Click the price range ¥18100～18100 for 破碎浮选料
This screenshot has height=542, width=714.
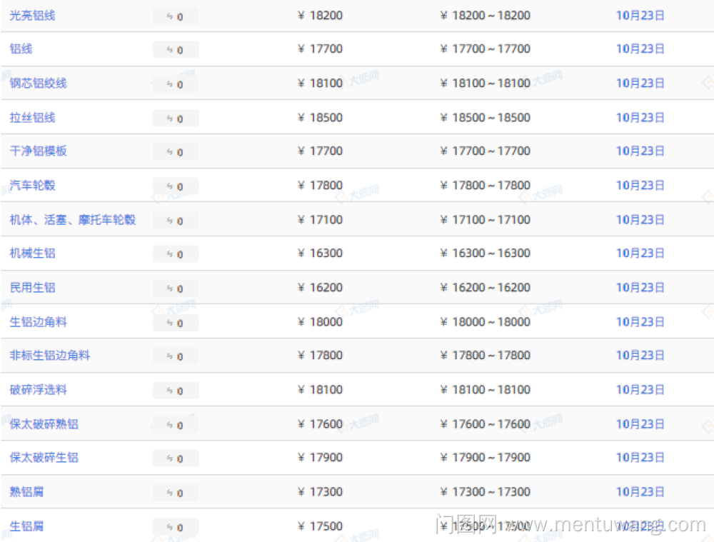[x=485, y=389]
